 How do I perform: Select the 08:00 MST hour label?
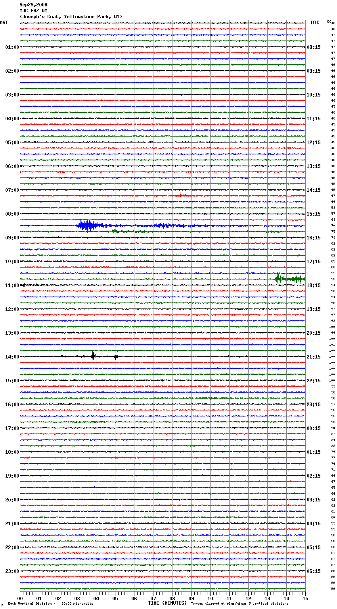(12, 214)
